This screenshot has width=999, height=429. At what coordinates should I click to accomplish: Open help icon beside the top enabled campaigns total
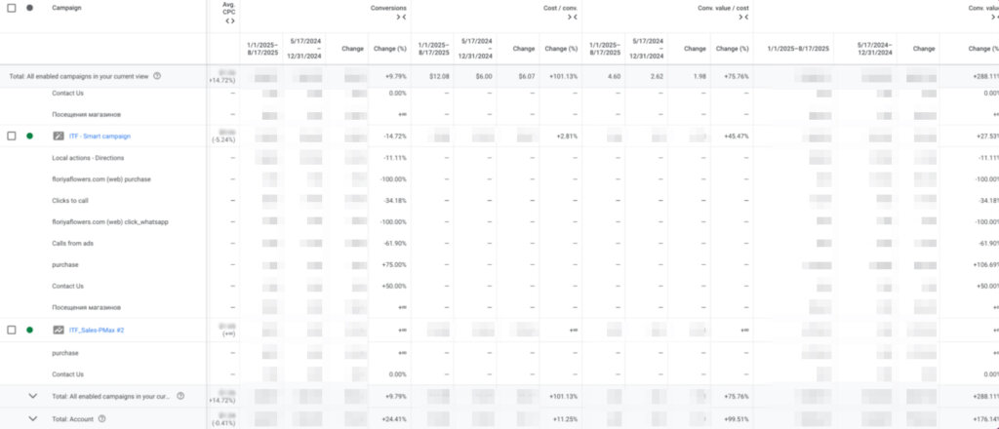pos(157,76)
